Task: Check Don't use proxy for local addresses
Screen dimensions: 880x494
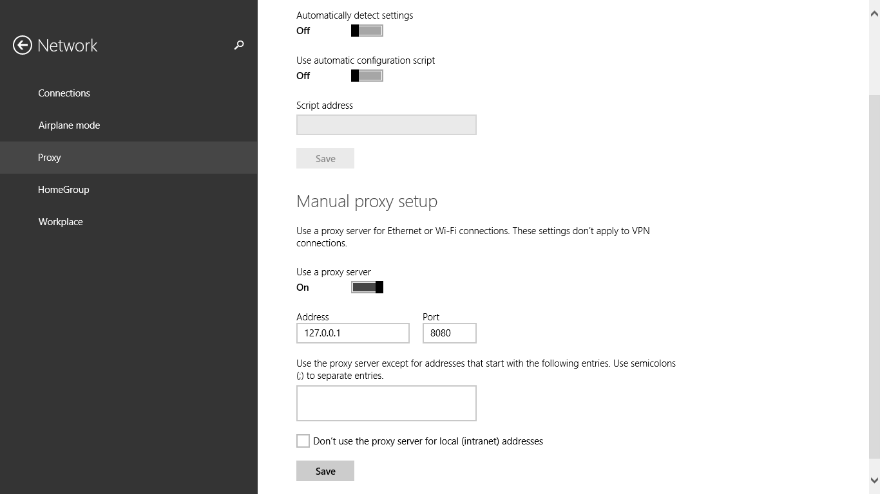Action: click(x=303, y=441)
